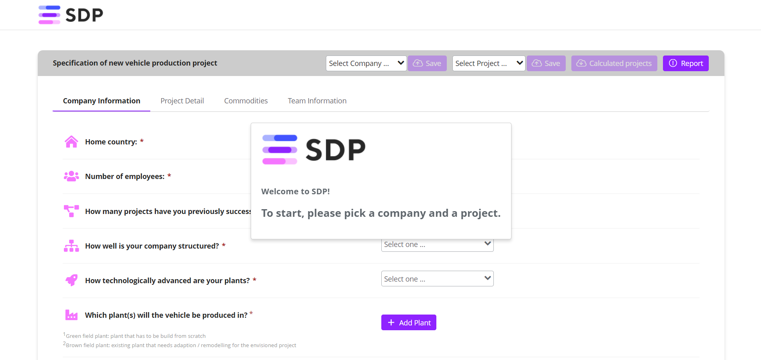Viewport: 761px width, 360px height.
Task: Click the factory icon beside plant production question
Action: [x=72, y=315]
